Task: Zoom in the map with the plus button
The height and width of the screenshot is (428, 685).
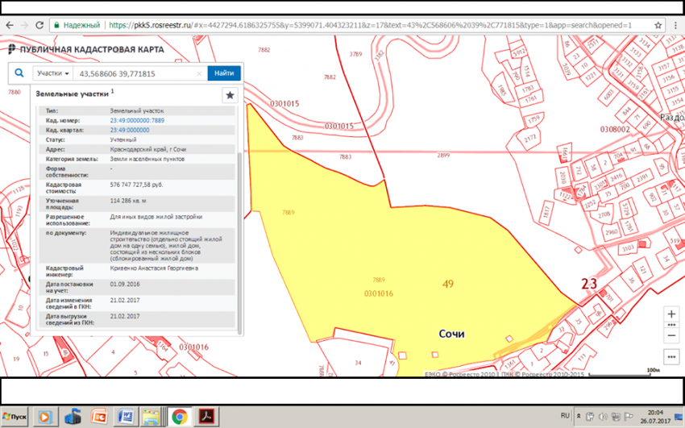Action: coord(671,314)
